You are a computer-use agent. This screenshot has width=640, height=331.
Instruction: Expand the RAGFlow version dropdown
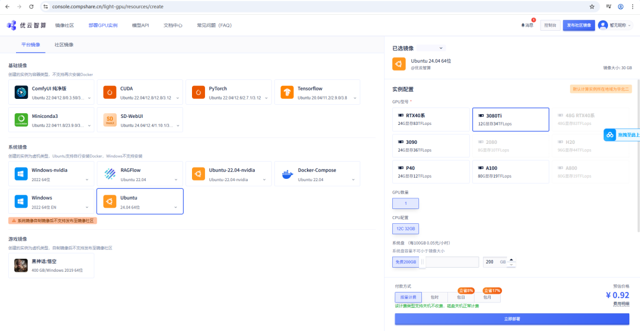(176, 180)
